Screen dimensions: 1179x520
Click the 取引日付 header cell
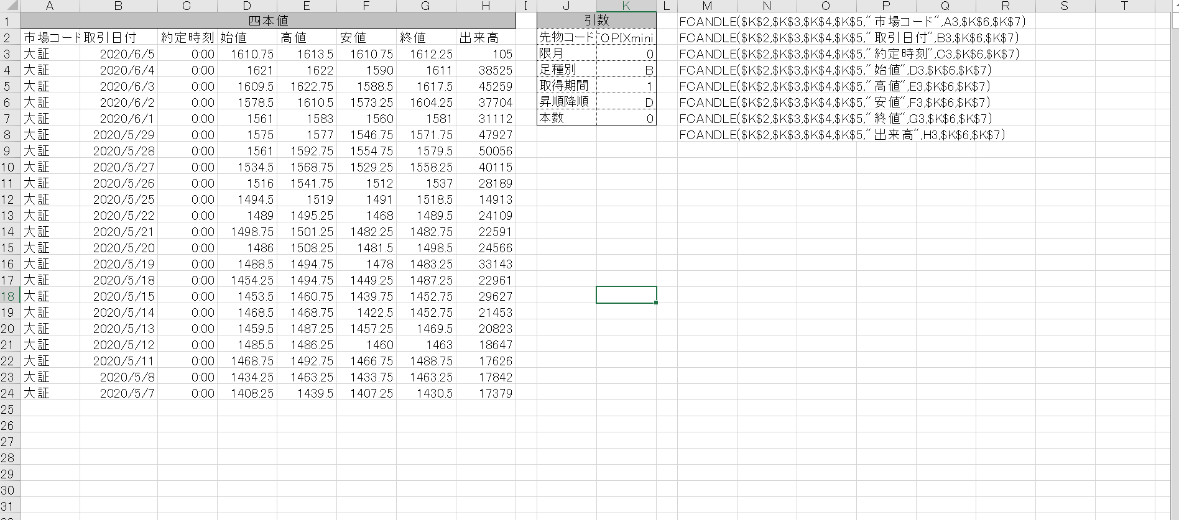click(x=118, y=38)
